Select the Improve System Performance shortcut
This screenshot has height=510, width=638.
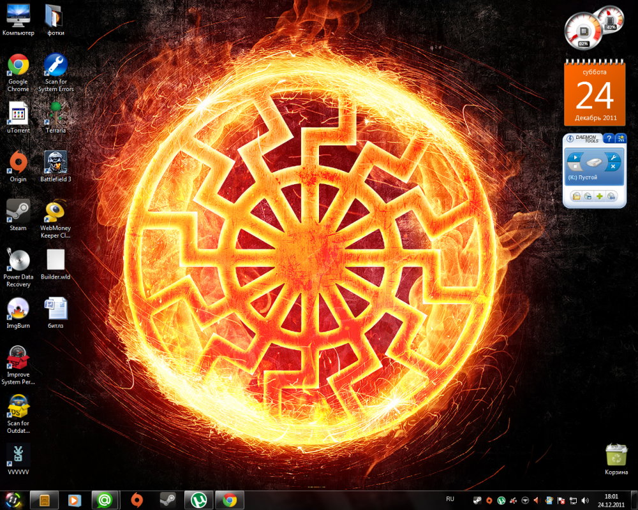pyautogui.click(x=18, y=365)
